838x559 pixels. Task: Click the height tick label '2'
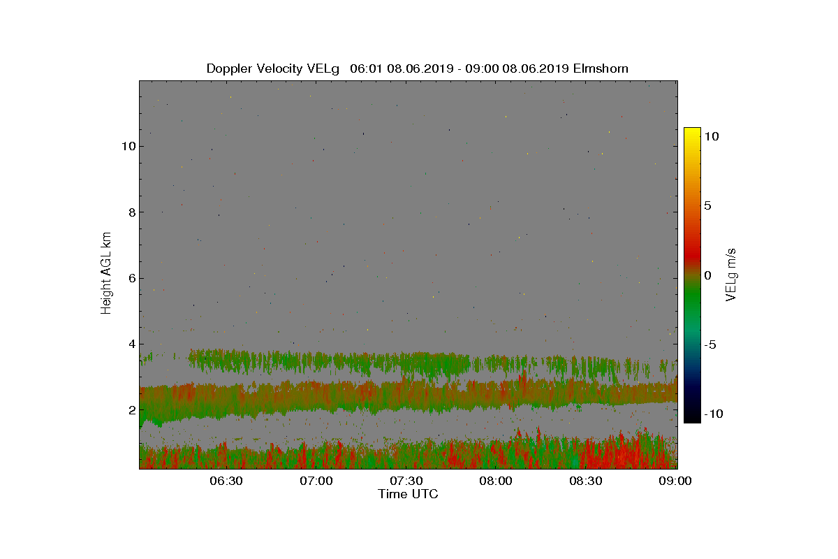[131, 410]
